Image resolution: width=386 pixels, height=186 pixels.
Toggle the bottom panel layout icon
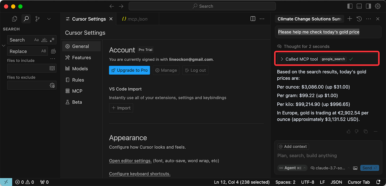pos(359,6)
